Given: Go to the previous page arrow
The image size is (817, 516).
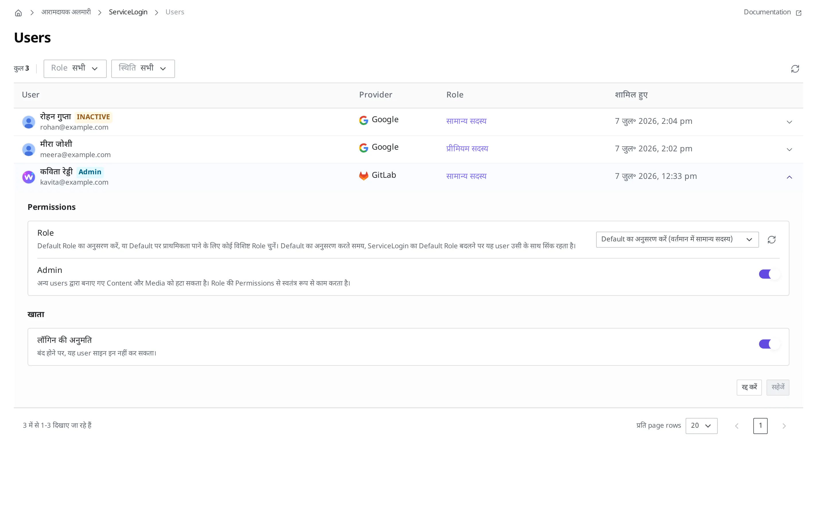Looking at the screenshot, I should pos(737,426).
